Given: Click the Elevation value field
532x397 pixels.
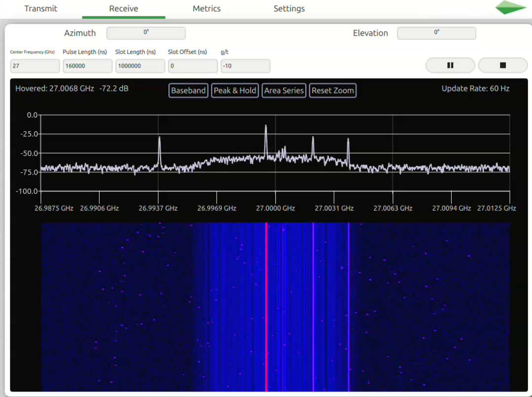Looking at the screenshot, I should [436, 33].
